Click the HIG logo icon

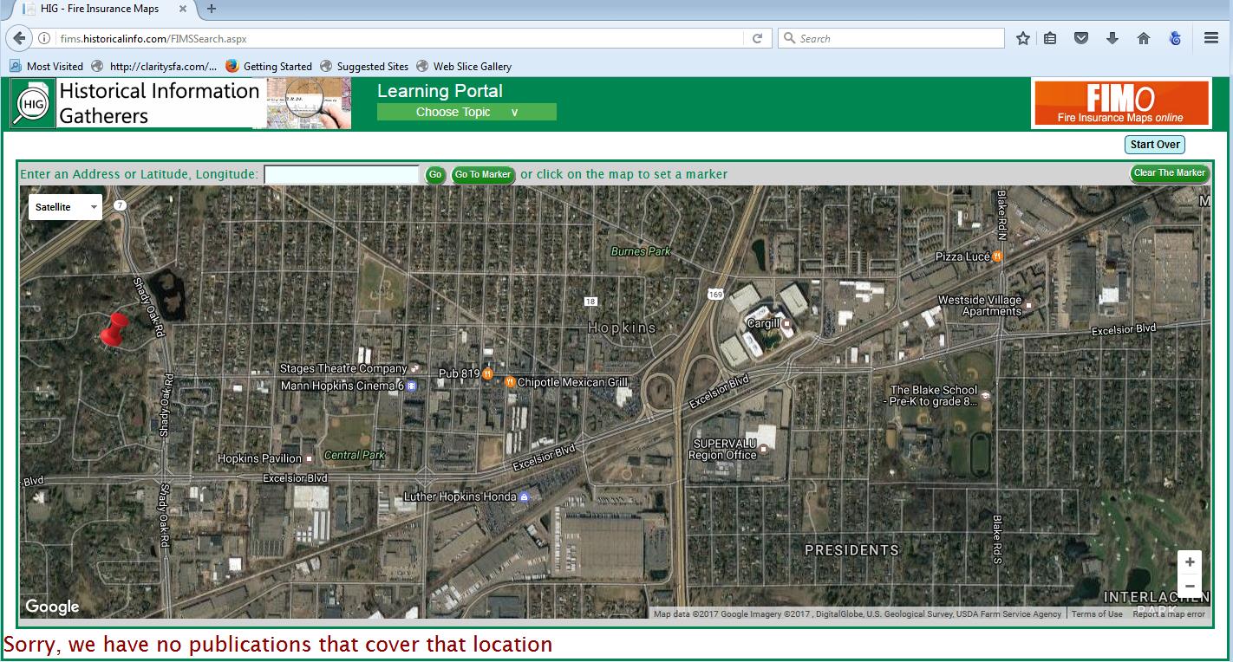coord(33,104)
